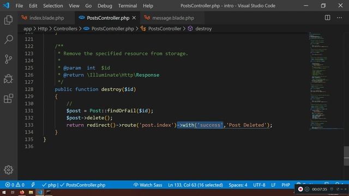Open the Help menu
Screen dimensions: 349x196
pyautogui.click(x=148, y=6)
